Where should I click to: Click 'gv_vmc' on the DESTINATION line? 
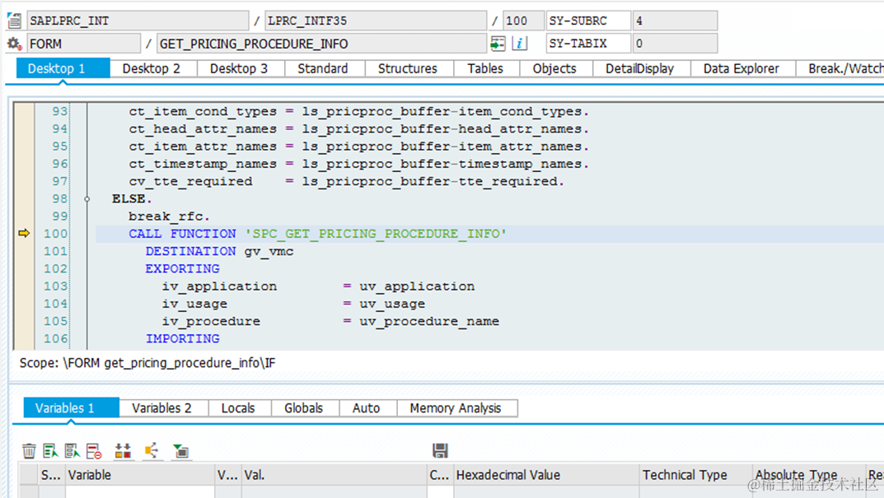(269, 251)
